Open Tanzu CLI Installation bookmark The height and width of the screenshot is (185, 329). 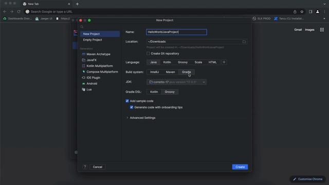point(289,18)
